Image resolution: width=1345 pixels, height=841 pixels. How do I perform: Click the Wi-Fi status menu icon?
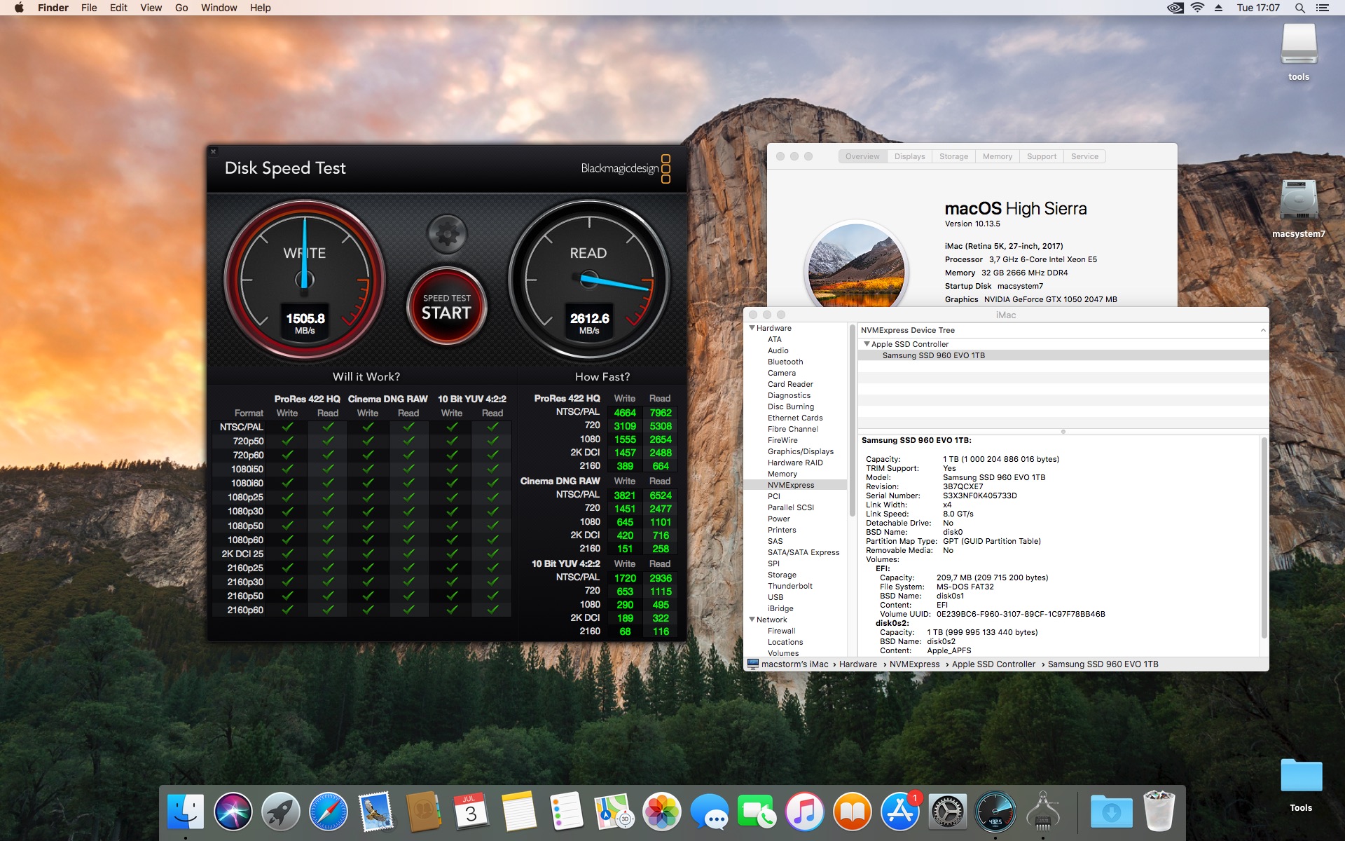[1197, 8]
